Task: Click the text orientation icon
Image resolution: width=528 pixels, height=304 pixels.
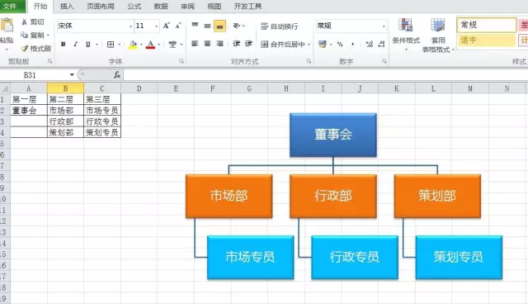Action: (237, 26)
